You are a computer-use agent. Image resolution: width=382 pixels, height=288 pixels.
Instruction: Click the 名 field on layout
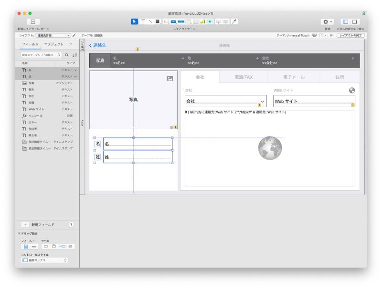(138, 144)
